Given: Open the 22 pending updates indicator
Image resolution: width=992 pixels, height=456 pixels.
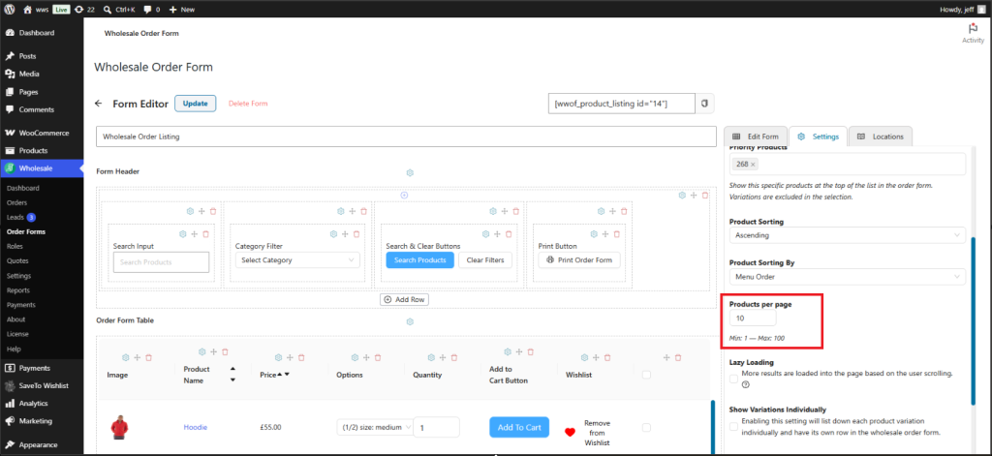Looking at the screenshot, I should click(x=84, y=10).
